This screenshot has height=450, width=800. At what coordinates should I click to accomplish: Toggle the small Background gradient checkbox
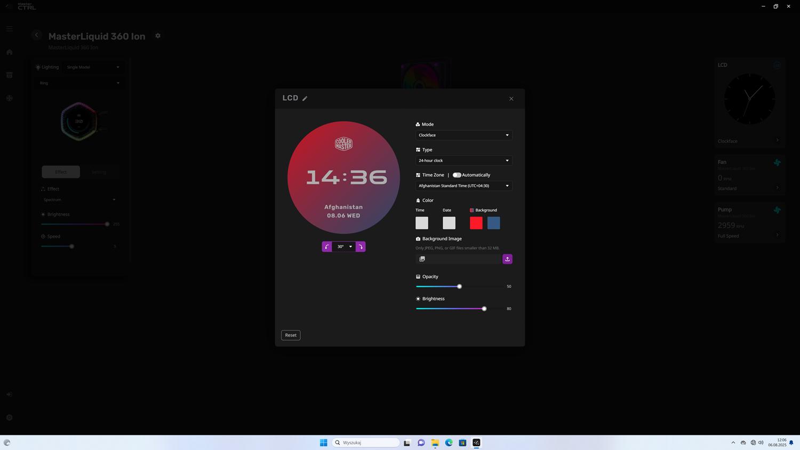[x=471, y=210]
